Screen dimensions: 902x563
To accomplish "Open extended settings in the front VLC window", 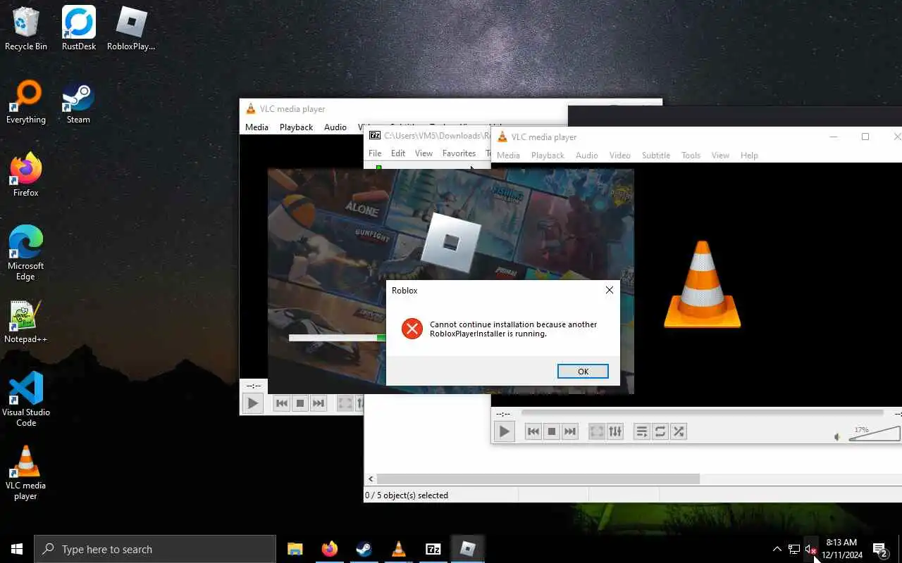I will tap(615, 431).
